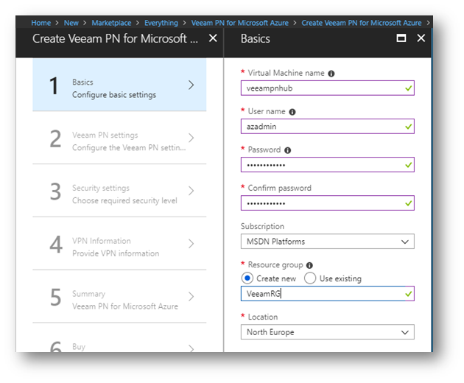464x383 pixels.
Task: Open the Subscription dropdown
Action: coord(327,242)
